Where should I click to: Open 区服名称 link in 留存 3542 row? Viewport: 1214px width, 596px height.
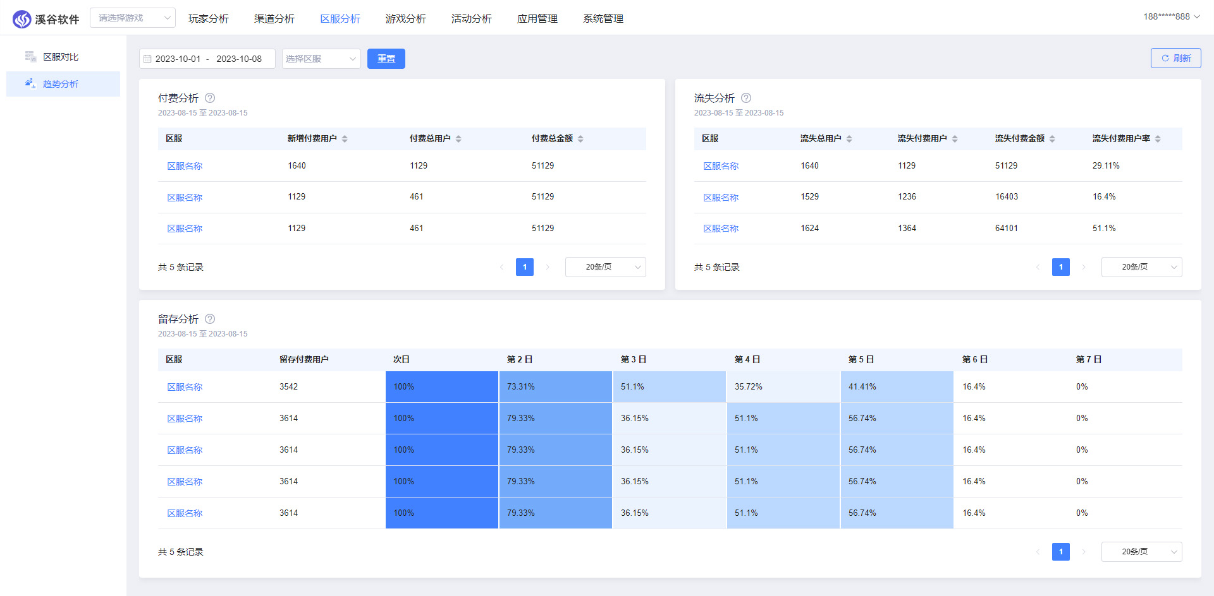coord(185,387)
